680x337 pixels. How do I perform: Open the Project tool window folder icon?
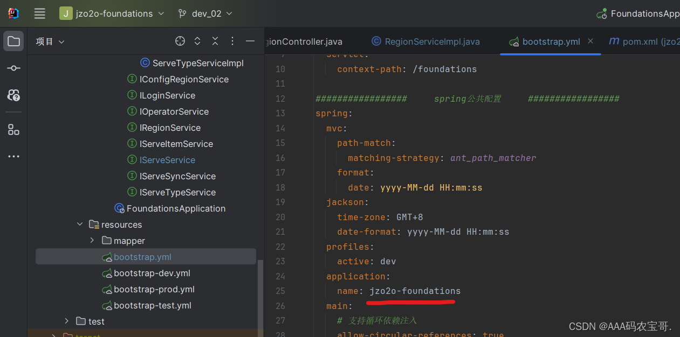13,41
